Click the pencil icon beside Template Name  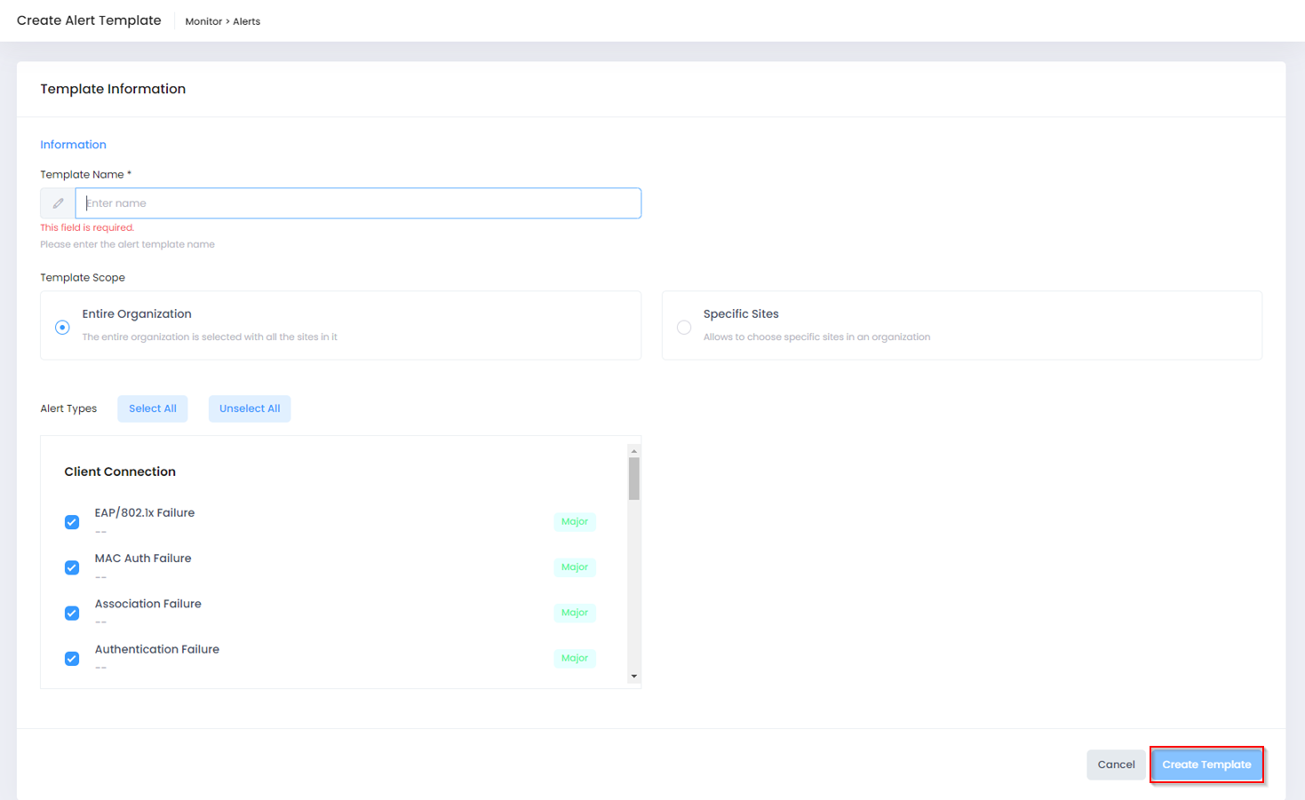point(58,203)
